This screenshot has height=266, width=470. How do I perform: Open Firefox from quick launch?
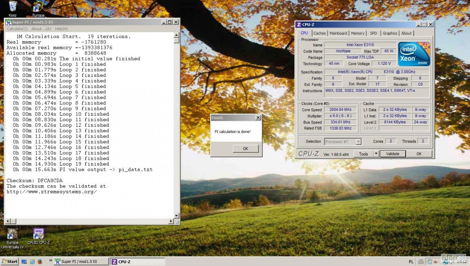[40, 261]
